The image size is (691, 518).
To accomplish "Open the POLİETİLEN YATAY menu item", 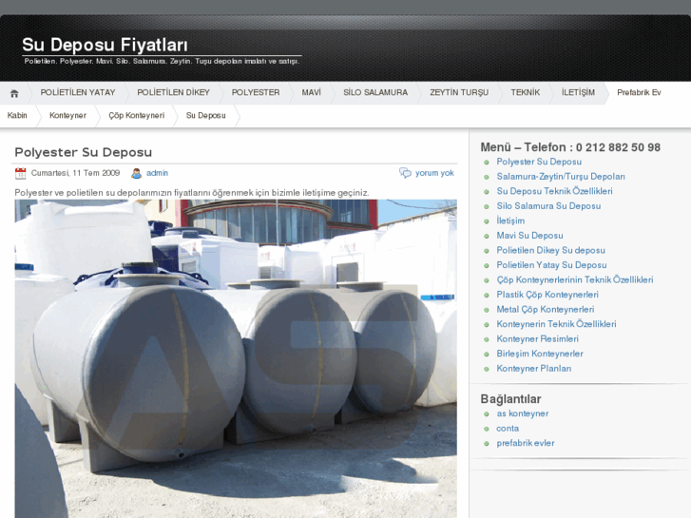I will pyautogui.click(x=78, y=93).
